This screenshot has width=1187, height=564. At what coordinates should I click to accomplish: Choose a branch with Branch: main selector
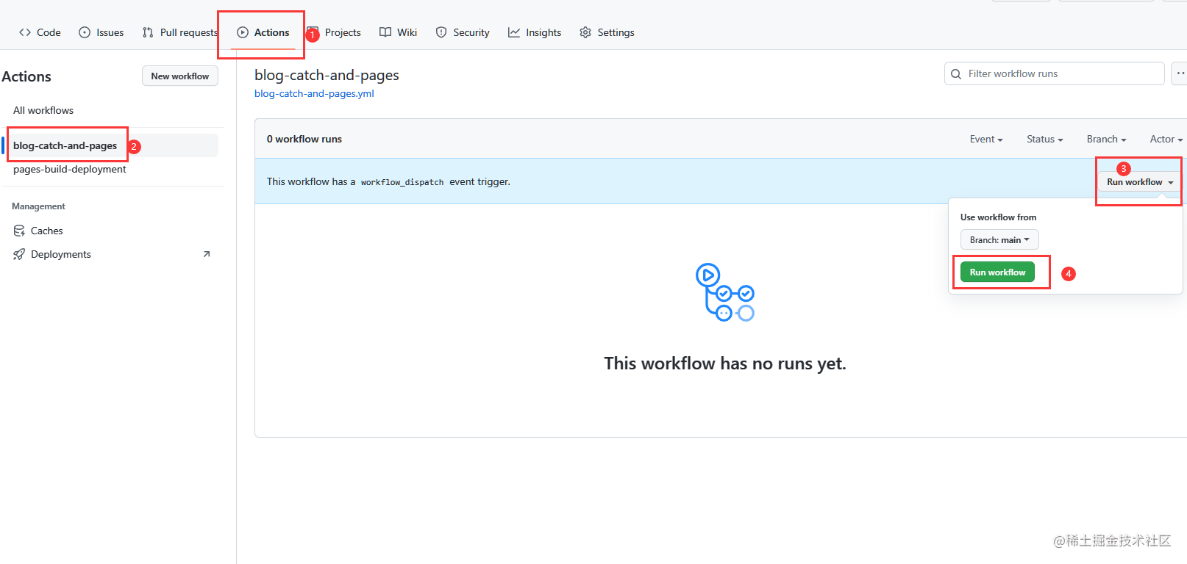999,239
